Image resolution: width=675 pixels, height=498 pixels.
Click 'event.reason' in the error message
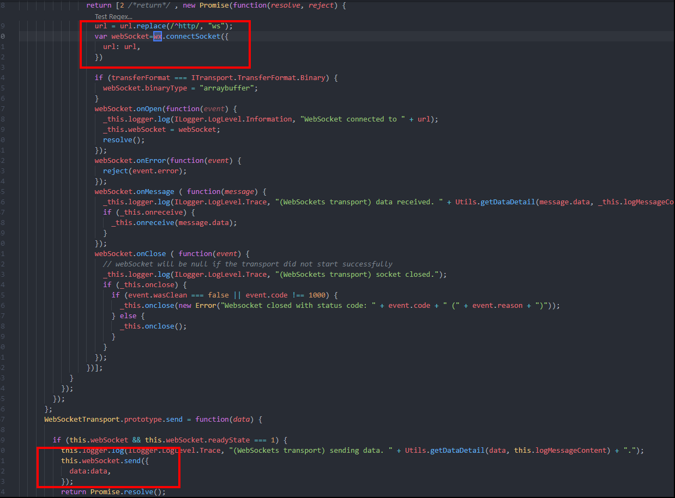coord(497,305)
